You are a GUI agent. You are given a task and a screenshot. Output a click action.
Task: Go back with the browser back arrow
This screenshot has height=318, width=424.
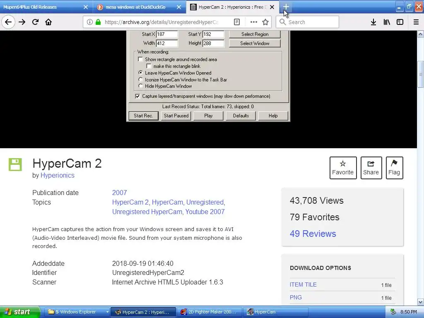tap(8, 22)
